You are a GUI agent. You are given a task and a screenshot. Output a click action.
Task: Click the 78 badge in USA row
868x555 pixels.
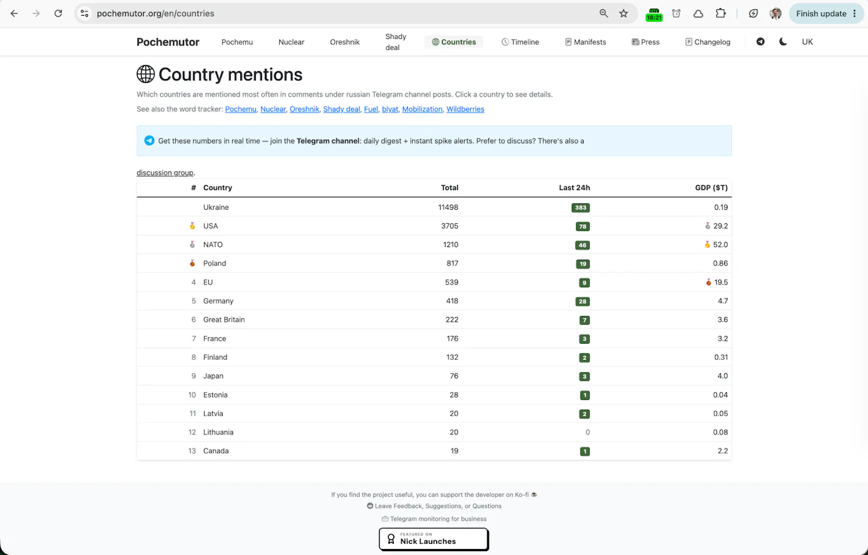pos(583,227)
